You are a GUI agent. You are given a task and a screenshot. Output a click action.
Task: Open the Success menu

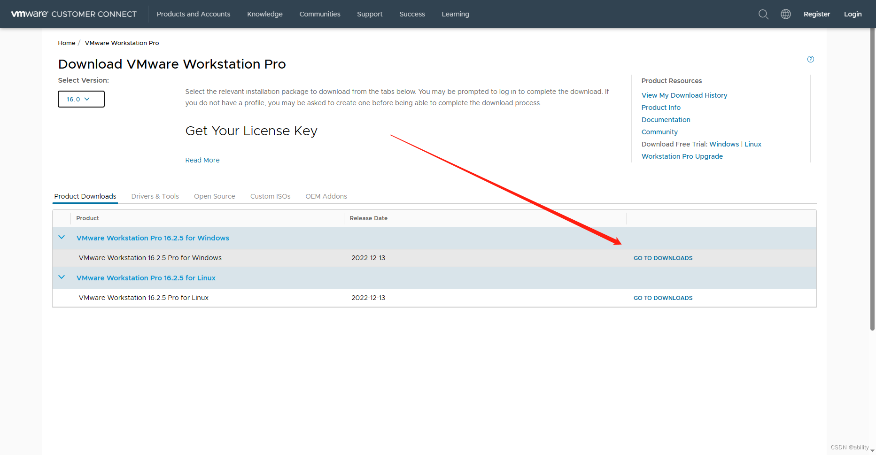click(x=412, y=14)
